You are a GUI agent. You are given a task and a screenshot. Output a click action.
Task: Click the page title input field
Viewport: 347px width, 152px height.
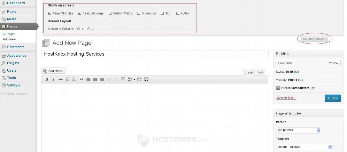click(x=155, y=54)
